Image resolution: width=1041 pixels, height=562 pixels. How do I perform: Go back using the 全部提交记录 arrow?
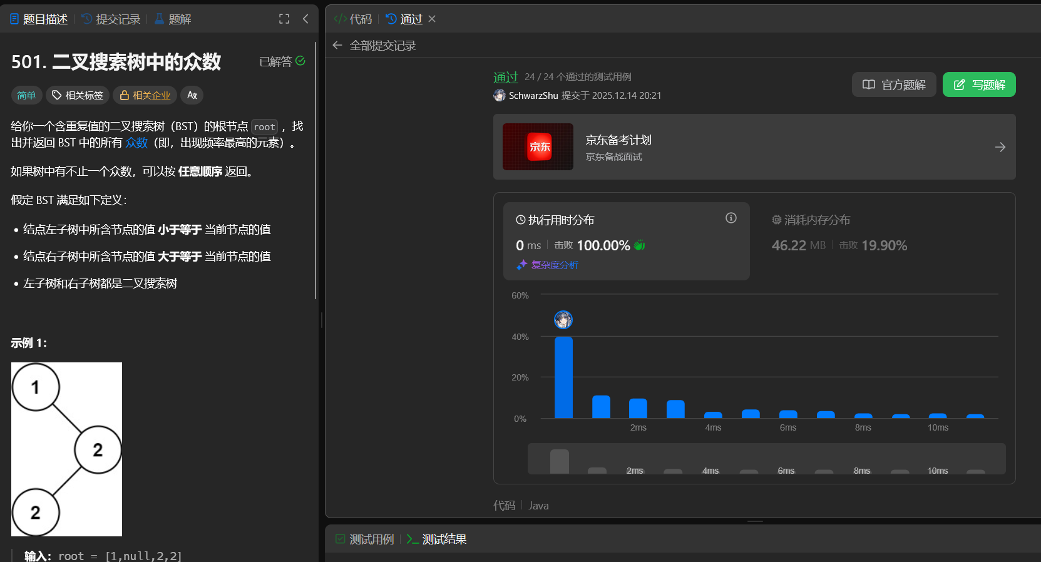(x=337, y=45)
